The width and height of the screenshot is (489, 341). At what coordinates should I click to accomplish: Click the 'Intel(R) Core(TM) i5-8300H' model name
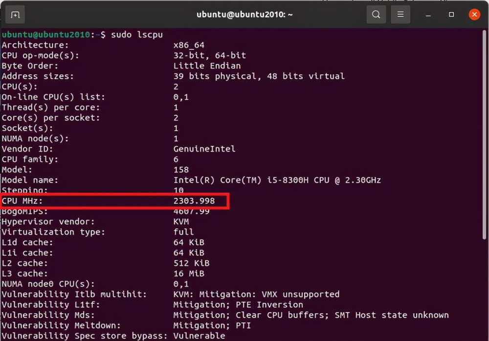click(x=241, y=180)
